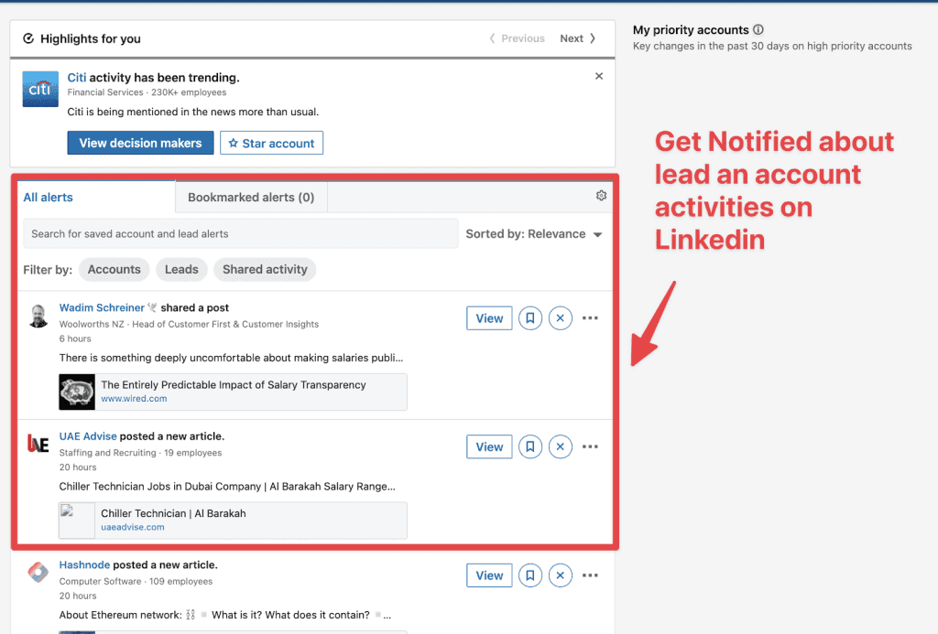Viewport: 938px width, 634px height.
Task: Click in the saved alerts search field
Action: tap(241, 233)
